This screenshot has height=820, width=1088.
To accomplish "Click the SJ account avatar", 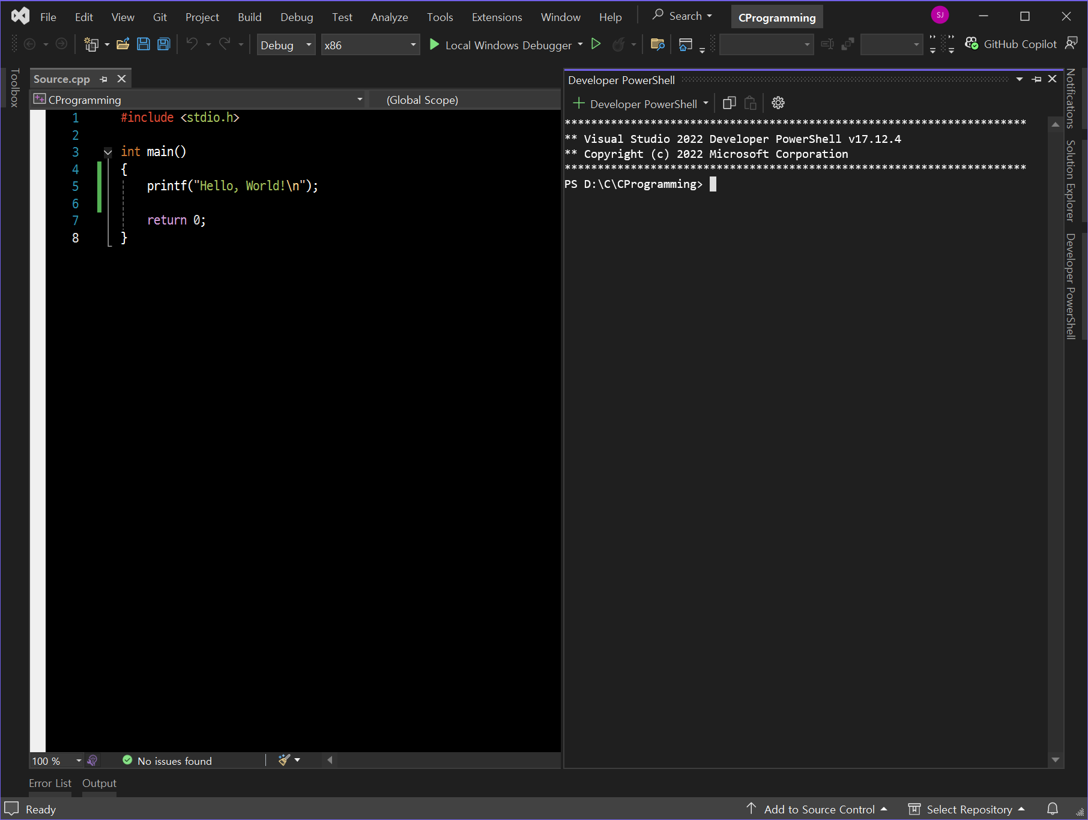I will pos(940,15).
